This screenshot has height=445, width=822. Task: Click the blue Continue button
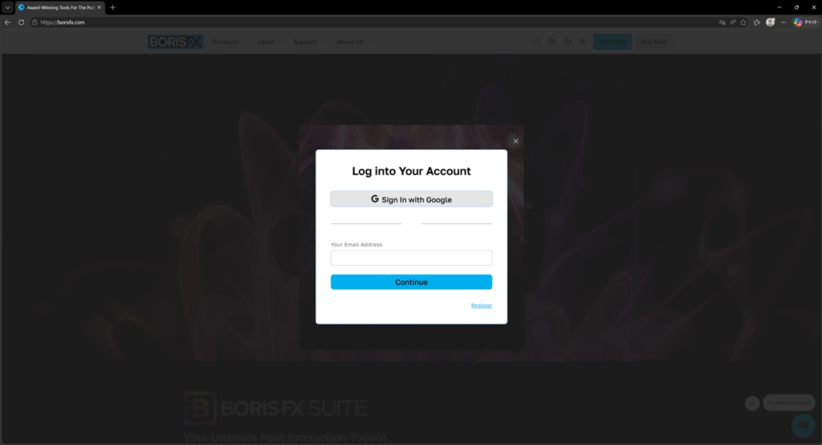412,282
